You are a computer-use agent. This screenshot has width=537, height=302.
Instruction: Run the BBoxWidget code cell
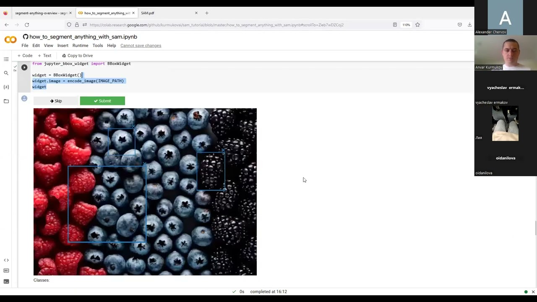[24, 67]
